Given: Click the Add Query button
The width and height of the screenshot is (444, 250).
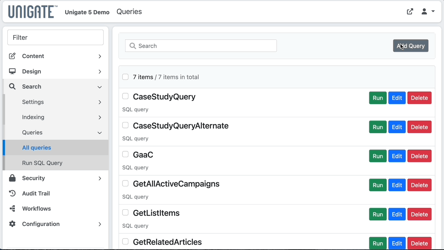Looking at the screenshot, I should click(x=411, y=46).
